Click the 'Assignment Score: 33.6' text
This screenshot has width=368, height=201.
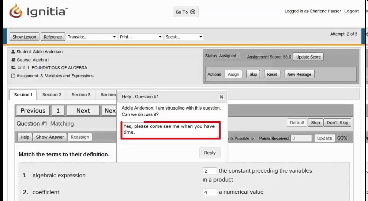coord(269,57)
